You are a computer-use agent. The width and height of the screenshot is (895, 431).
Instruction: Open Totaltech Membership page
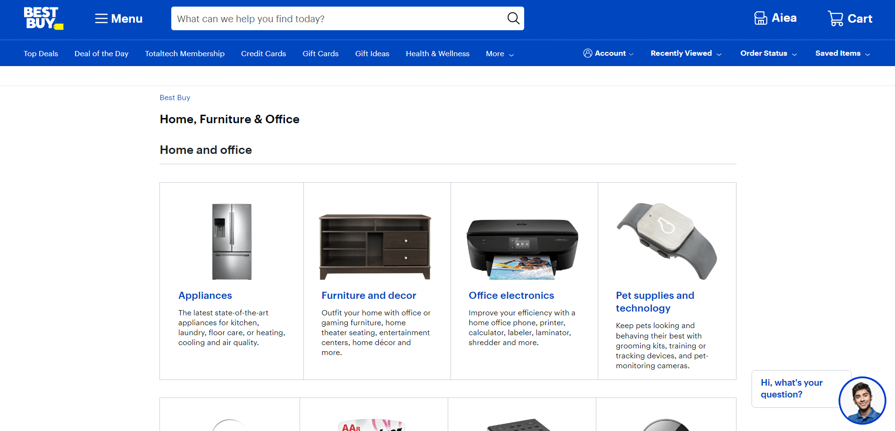tap(185, 53)
